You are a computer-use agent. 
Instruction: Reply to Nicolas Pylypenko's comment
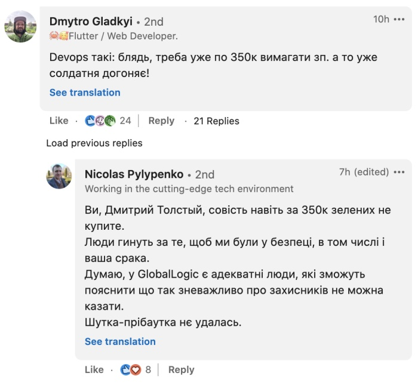click(181, 369)
